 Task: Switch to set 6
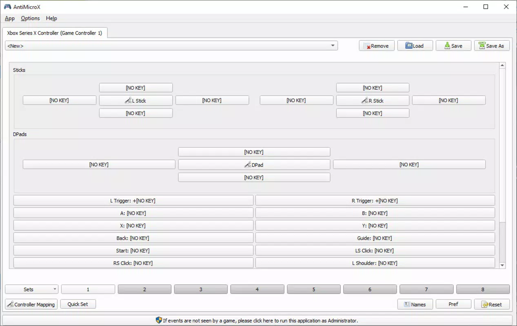370,289
